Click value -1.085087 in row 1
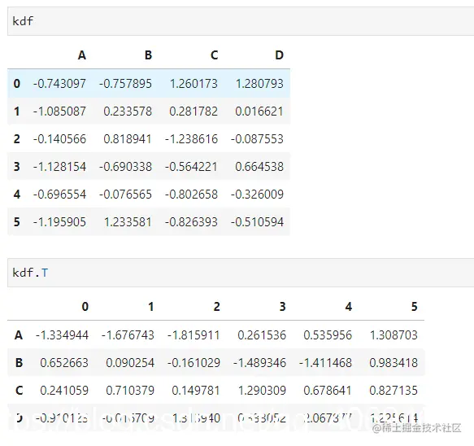This screenshot has height=446, width=474. (x=59, y=111)
